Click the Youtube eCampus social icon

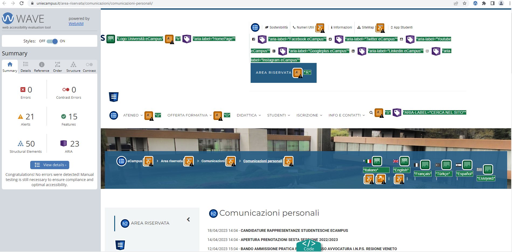click(402, 39)
